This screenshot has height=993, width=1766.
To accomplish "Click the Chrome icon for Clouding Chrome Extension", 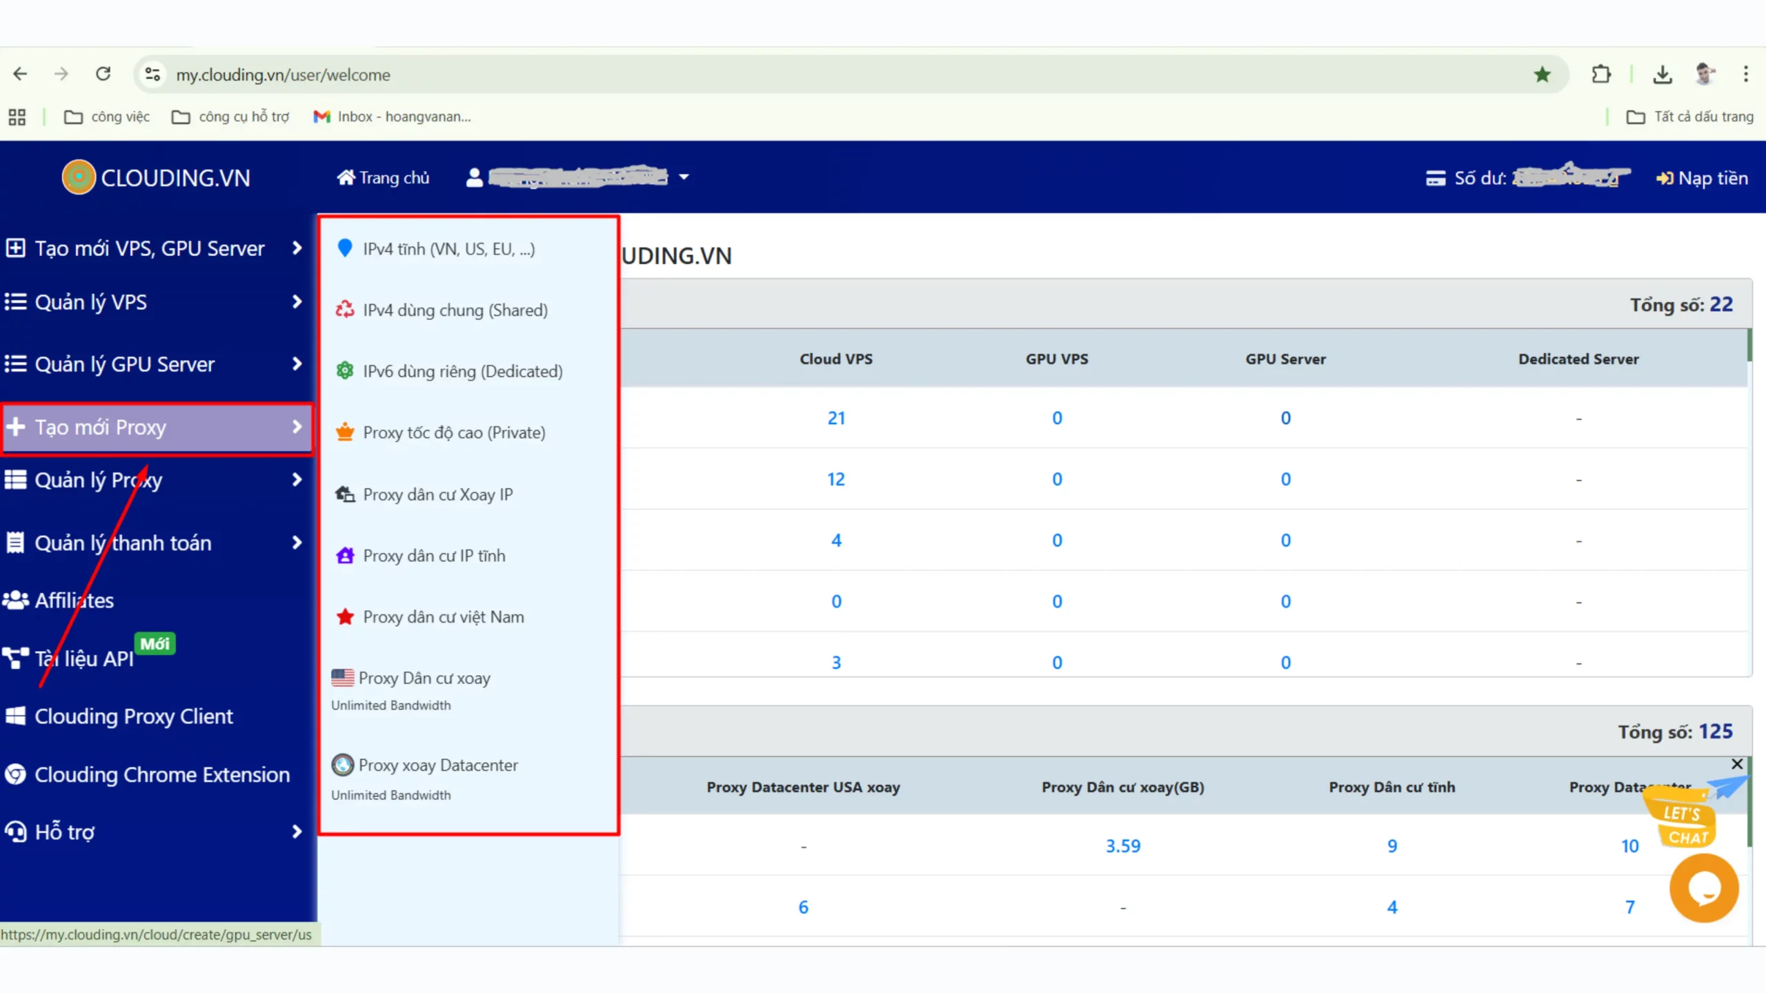I will point(15,774).
